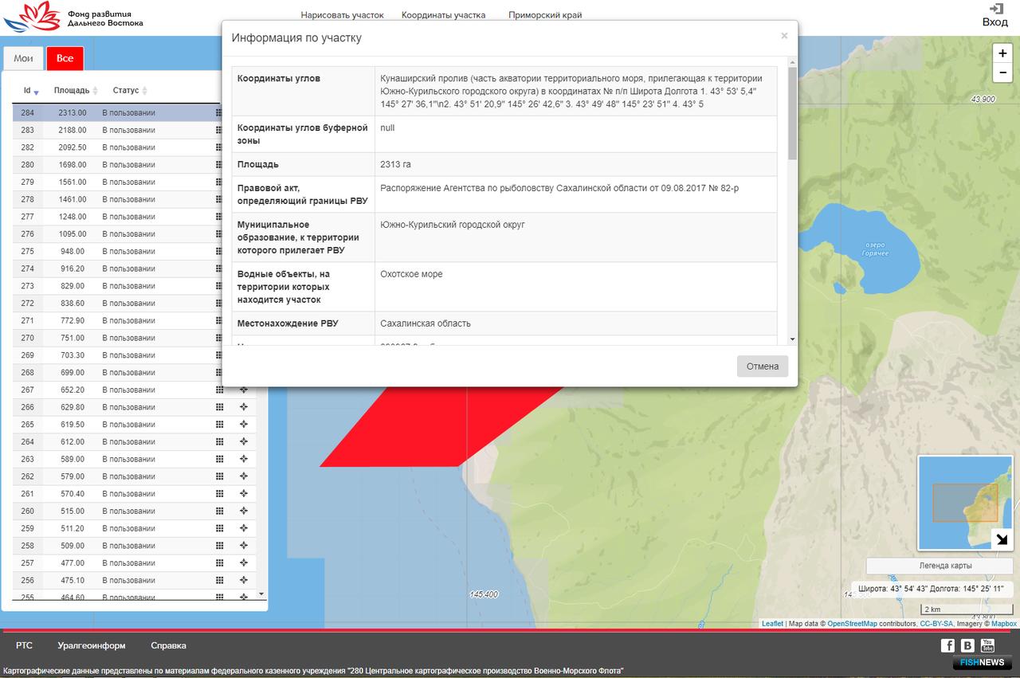Screen dimensions: 1020x678
Task: Locate plot 259 with its crosshair icon
Action: click(x=244, y=528)
